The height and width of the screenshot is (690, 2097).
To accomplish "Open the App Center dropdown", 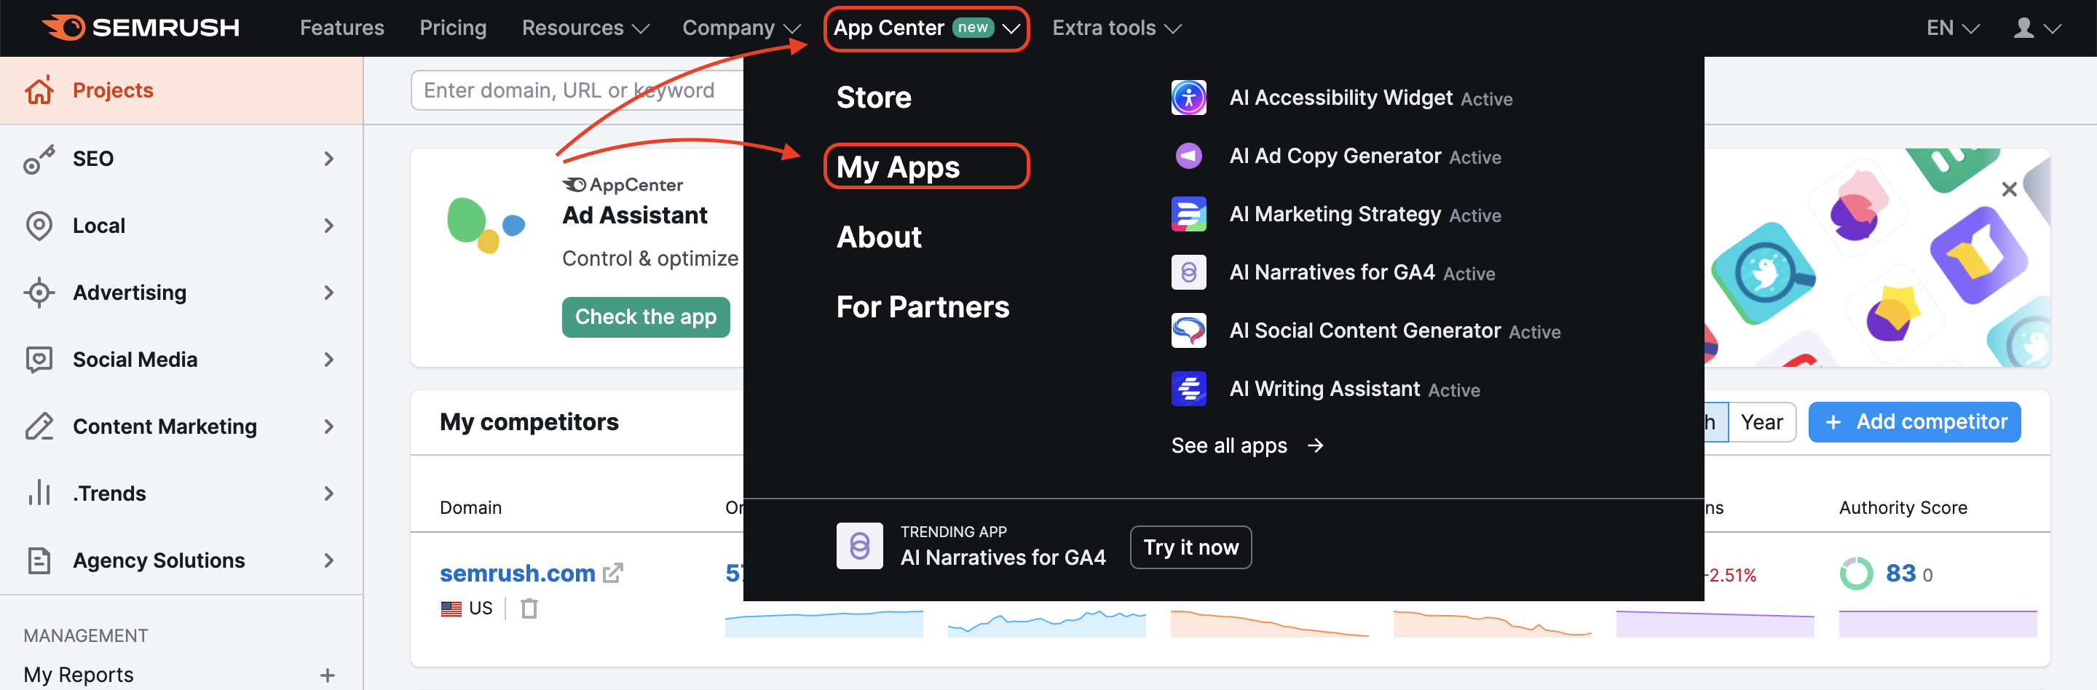I will coord(926,28).
